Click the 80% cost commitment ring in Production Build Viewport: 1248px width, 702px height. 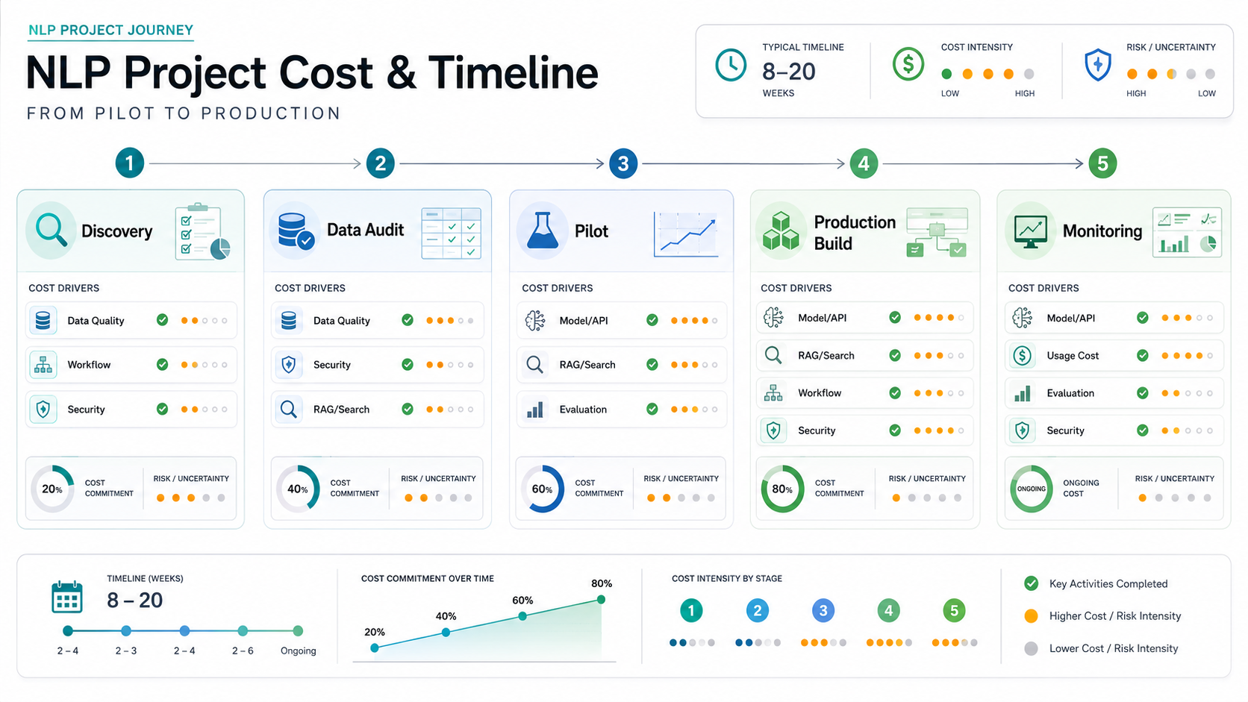782,489
